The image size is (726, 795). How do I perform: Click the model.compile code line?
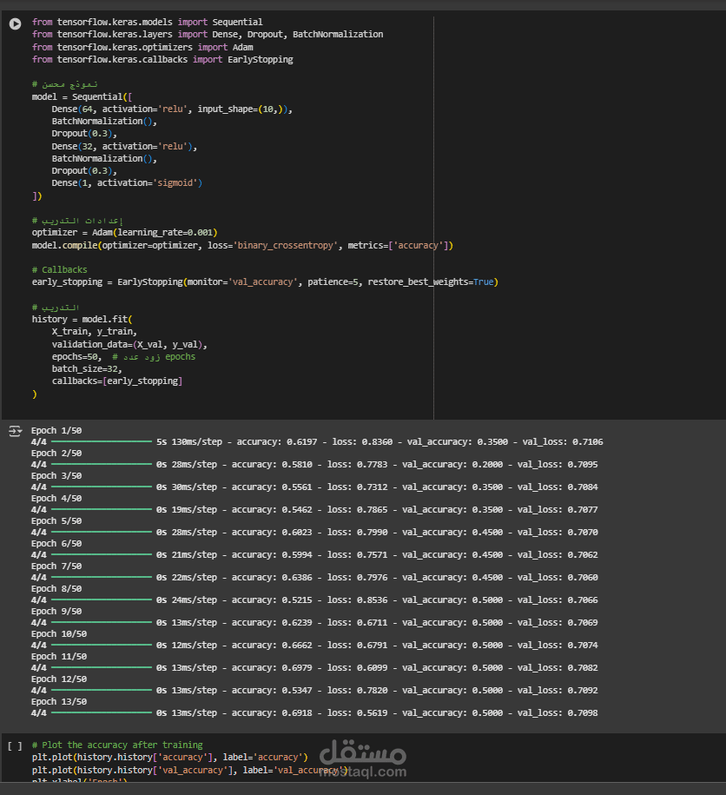point(241,246)
